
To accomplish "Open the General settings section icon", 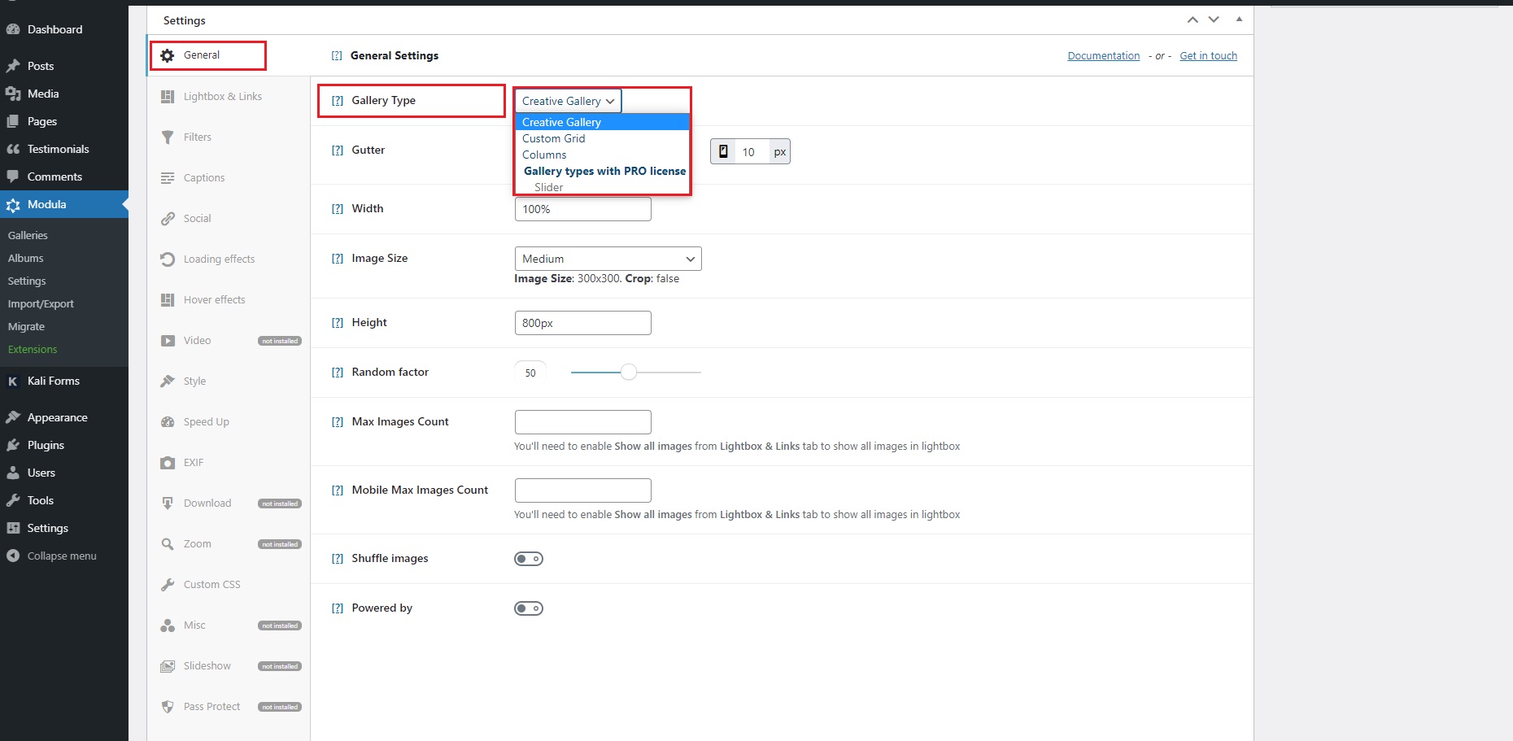I will [168, 54].
